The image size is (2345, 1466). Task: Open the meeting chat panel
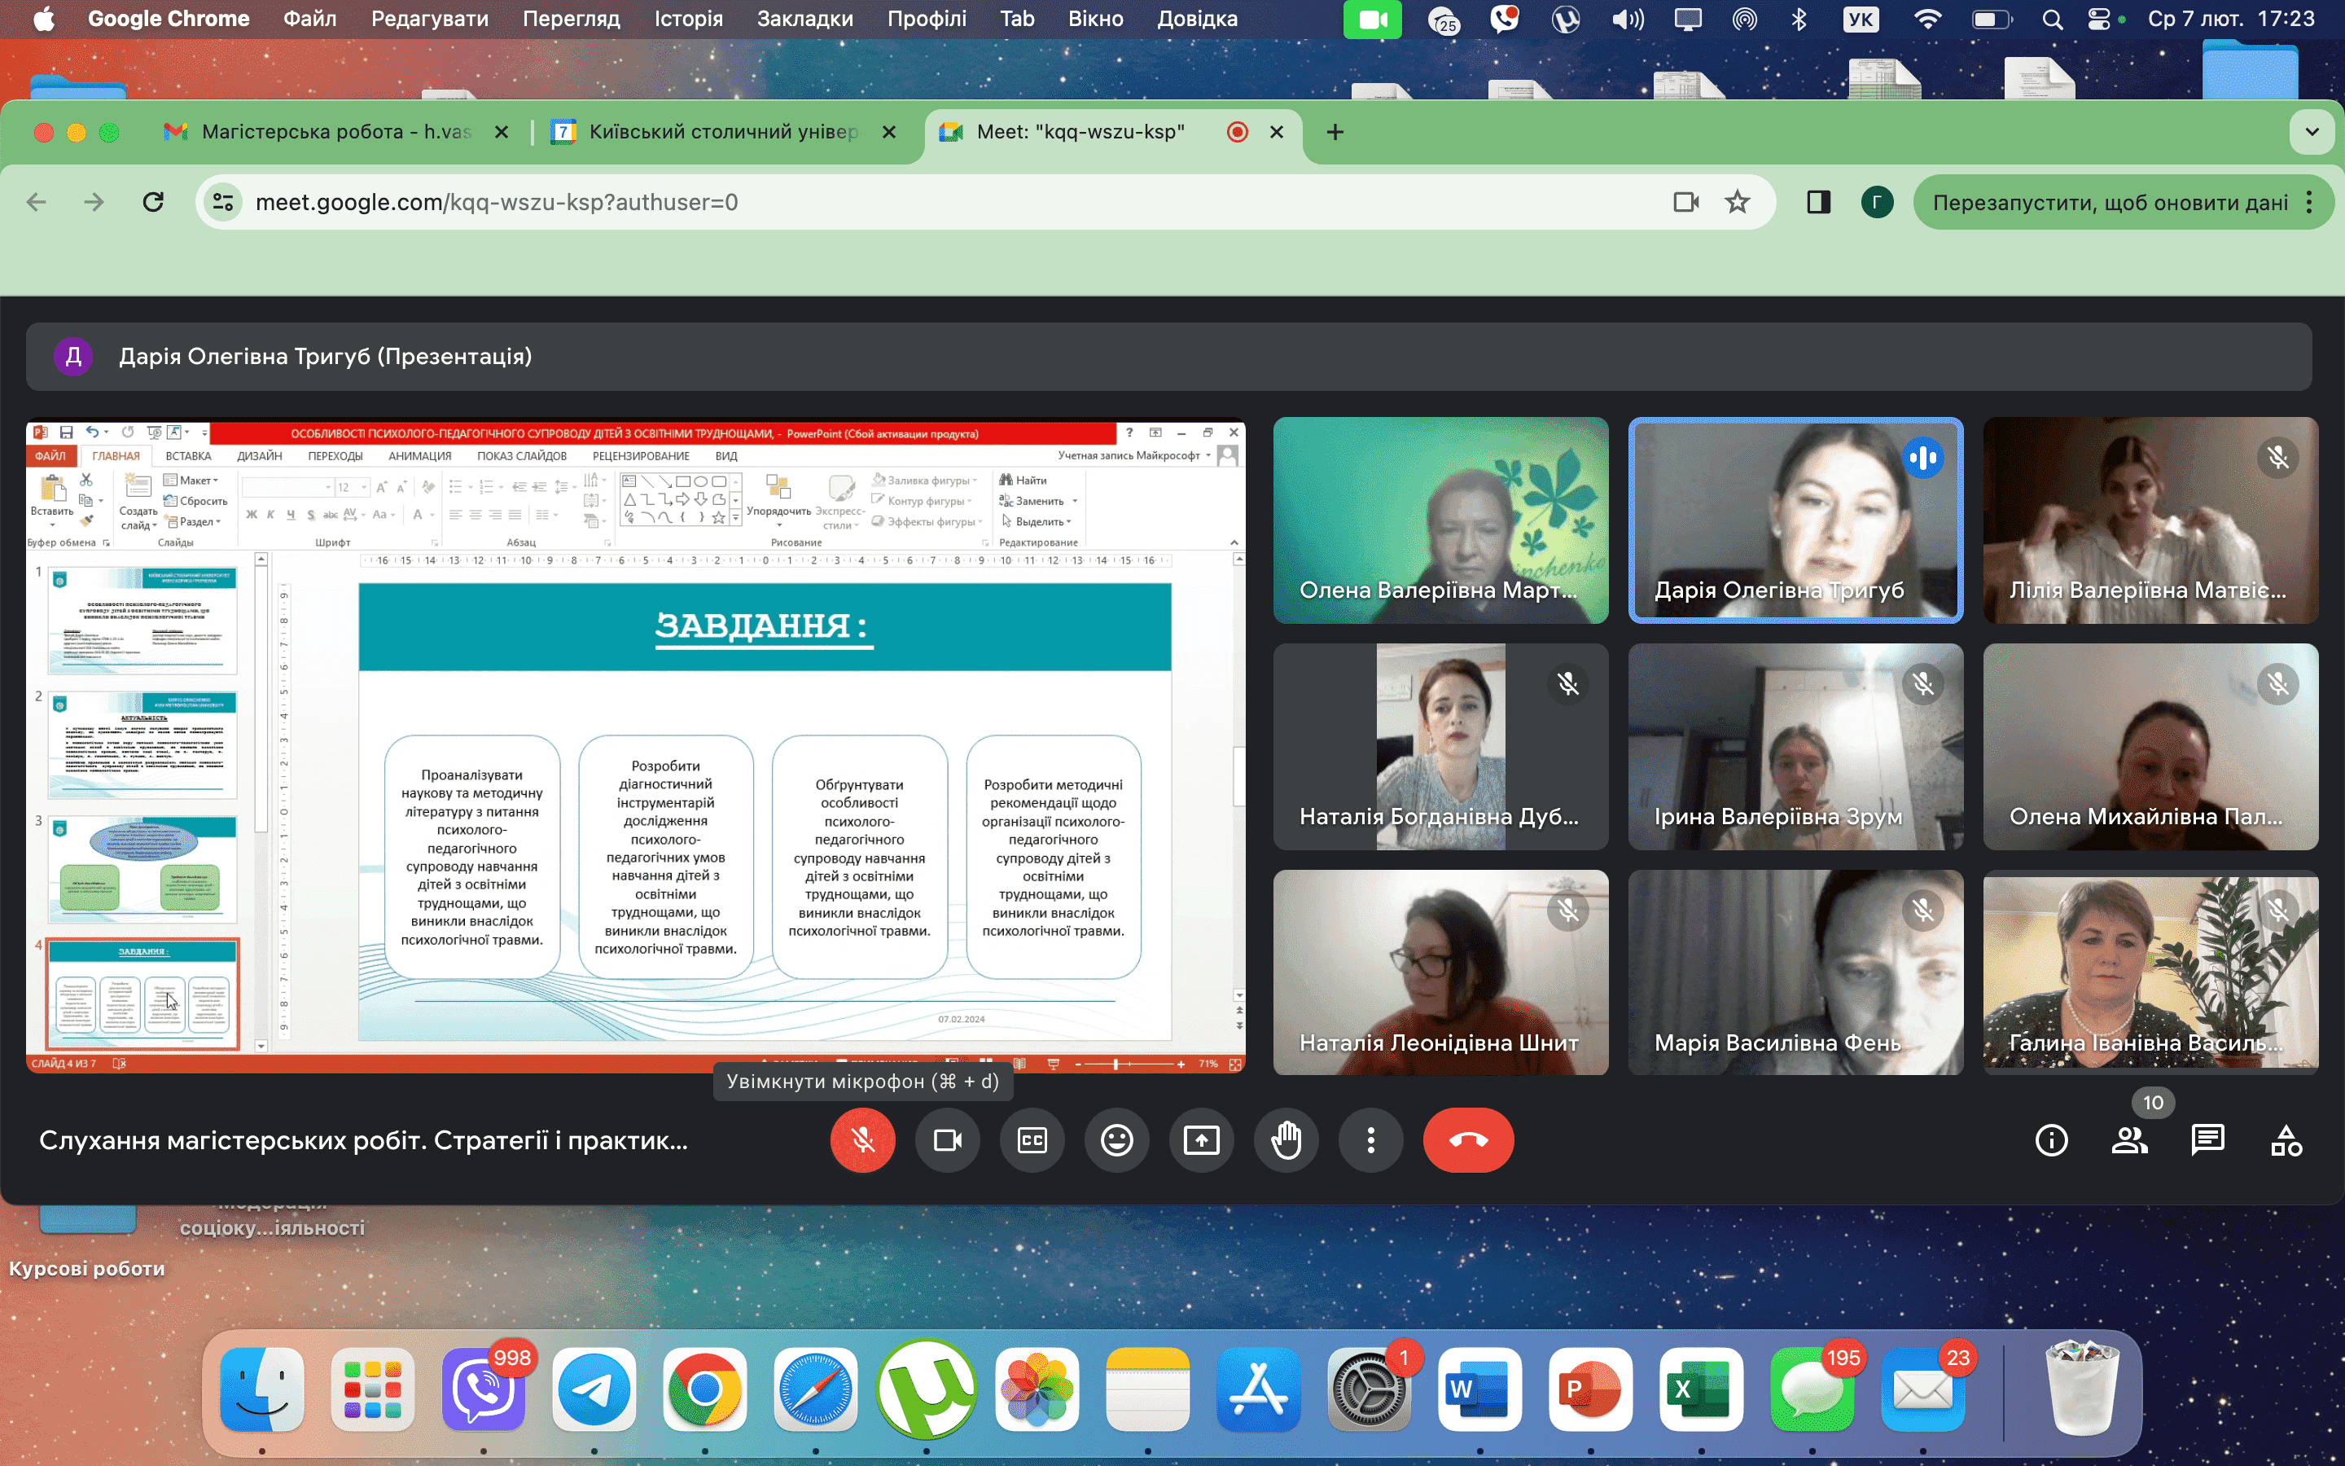(2207, 1140)
